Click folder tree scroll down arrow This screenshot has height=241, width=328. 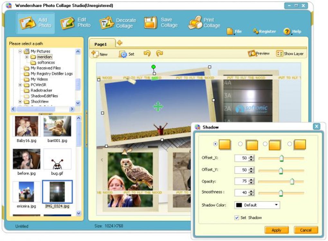pos(78,103)
